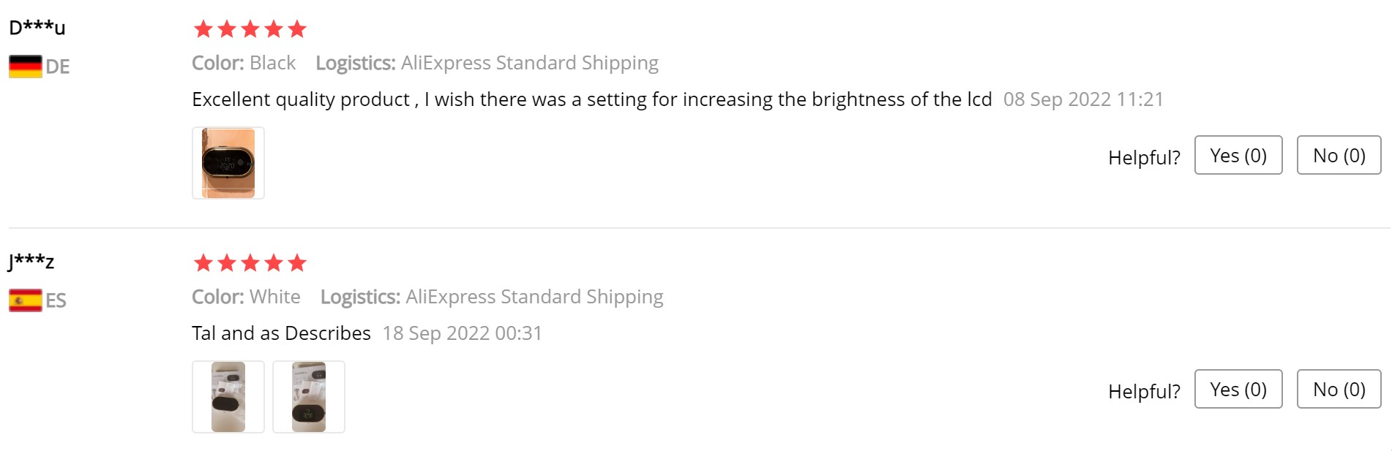The height and width of the screenshot is (451, 1392).
Task: Open the photo thumbnail in D***u's review
Action: (228, 163)
